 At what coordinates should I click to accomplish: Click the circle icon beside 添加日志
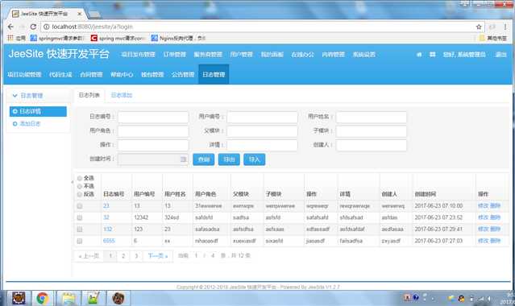click(x=15, y=124)
